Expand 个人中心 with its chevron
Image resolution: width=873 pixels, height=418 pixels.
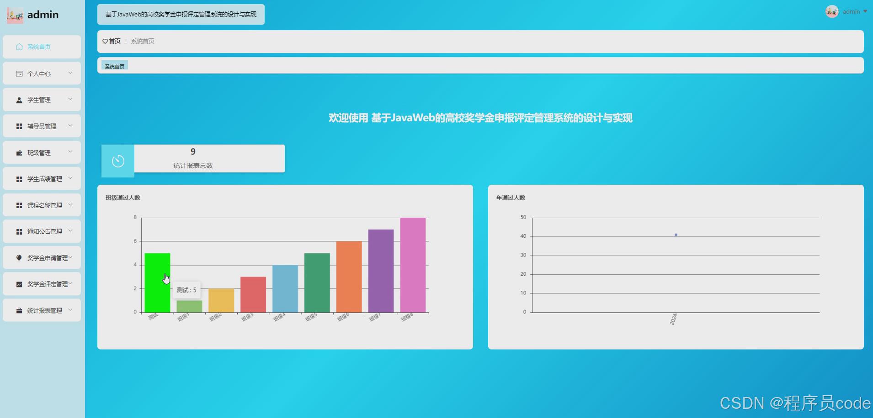pos(70,73)
